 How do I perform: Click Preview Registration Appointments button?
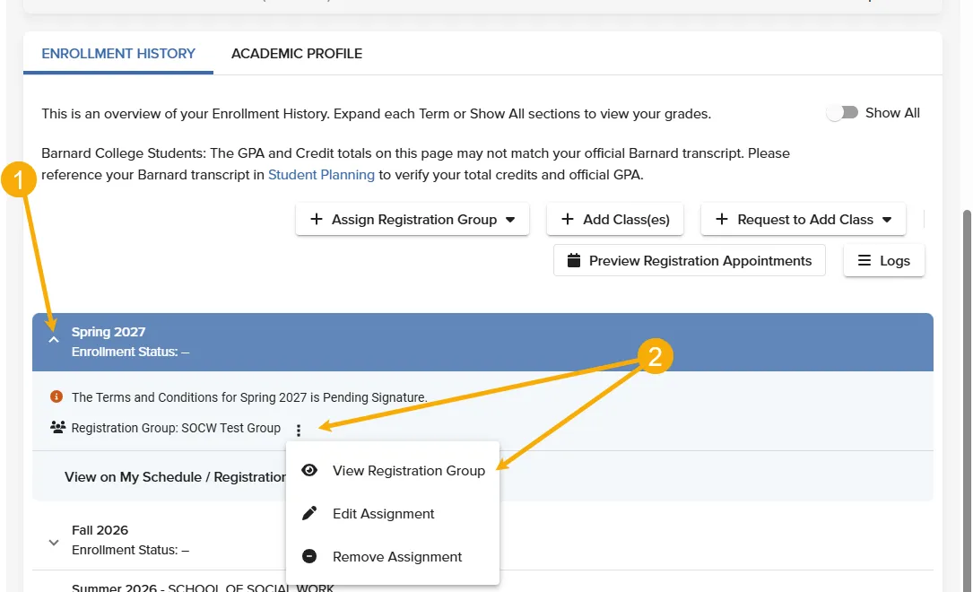(690, 261)
